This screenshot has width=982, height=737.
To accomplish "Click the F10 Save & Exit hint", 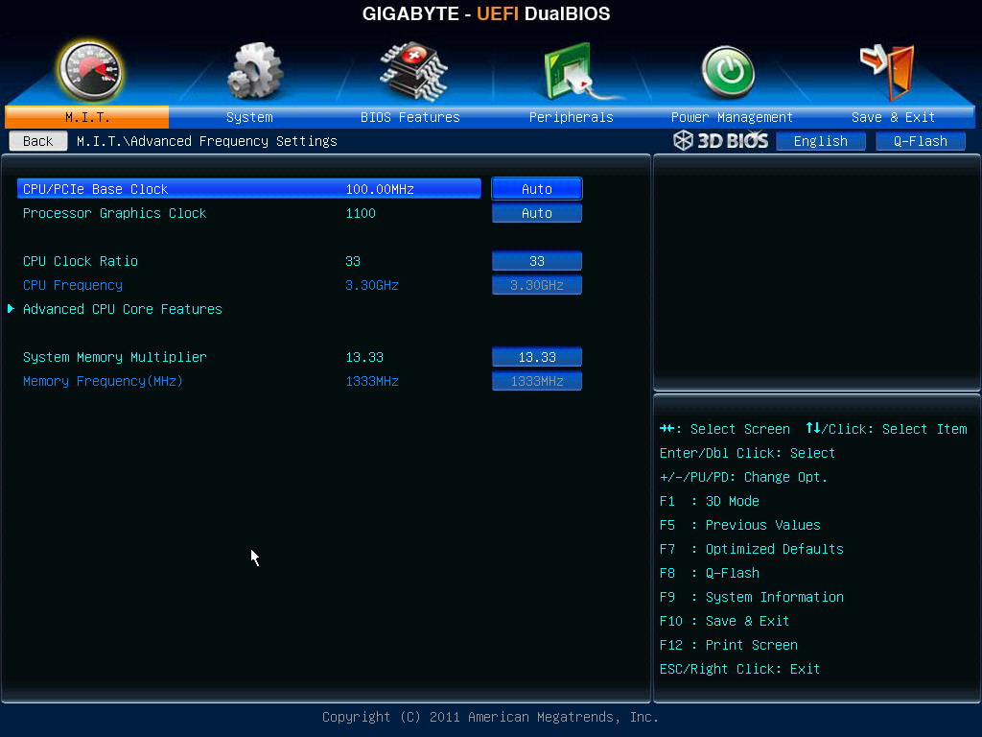I will pyautogui.click(x=725, y=621).
